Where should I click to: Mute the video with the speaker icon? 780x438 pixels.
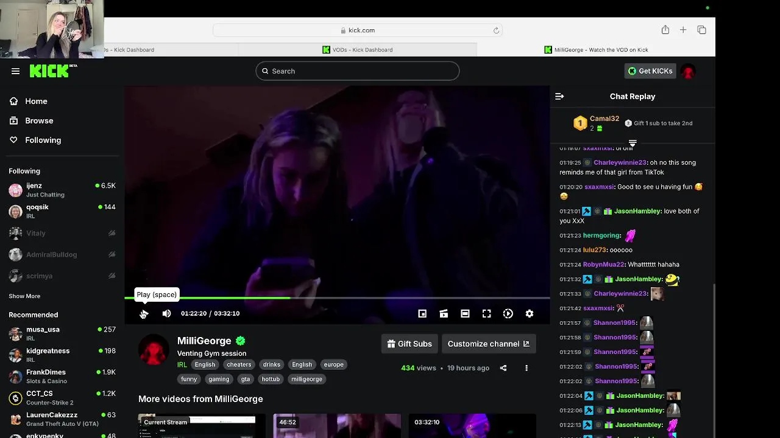tap(166, 313)
